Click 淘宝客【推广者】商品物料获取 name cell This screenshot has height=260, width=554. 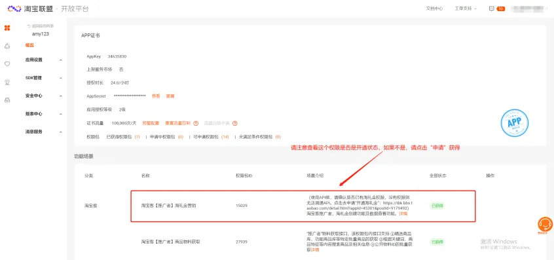(x=171, y=242)
